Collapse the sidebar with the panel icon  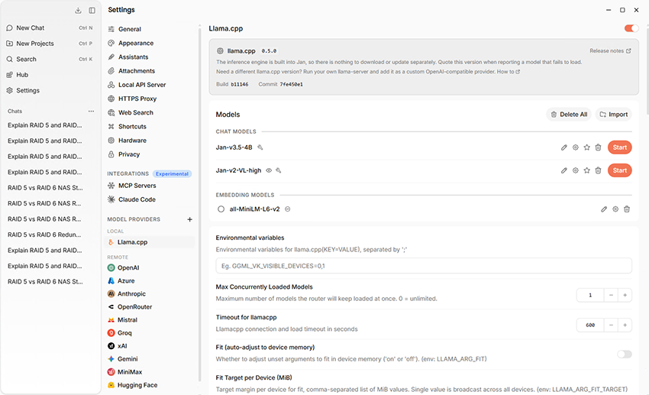[x=92, y=11]
